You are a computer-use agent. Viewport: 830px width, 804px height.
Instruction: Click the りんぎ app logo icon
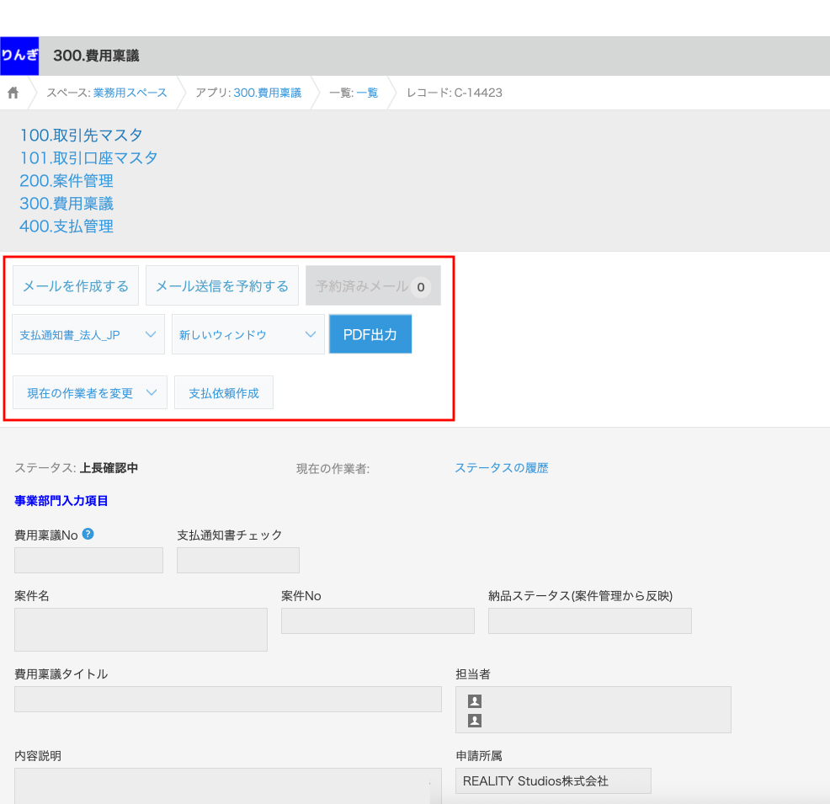[x=19, y=56]
